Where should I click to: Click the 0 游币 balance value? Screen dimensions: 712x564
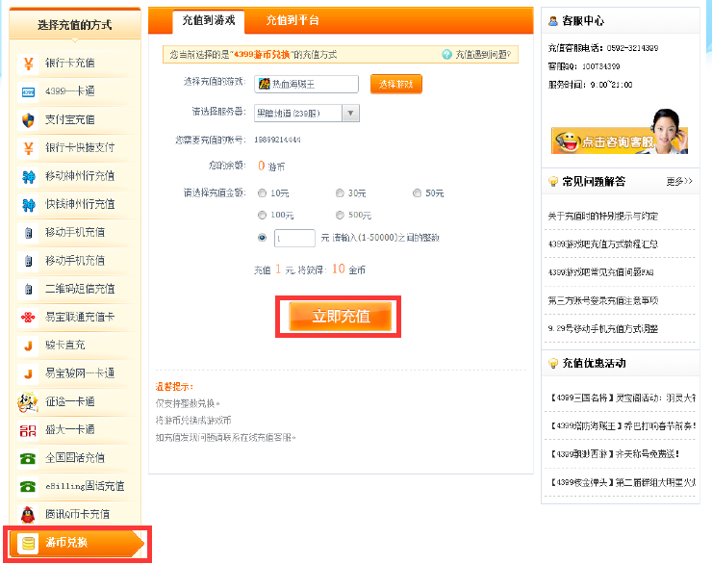[271, 167]
